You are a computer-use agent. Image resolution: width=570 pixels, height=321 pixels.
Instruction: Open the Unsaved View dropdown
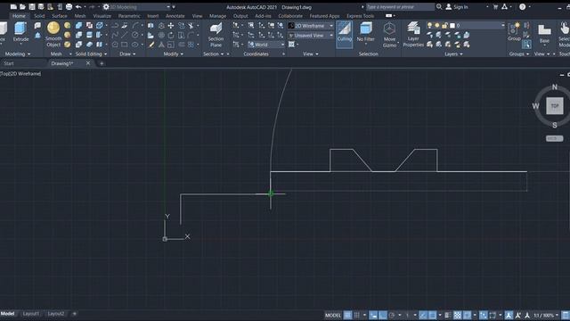pyautogui.click(x=311, y=36)
